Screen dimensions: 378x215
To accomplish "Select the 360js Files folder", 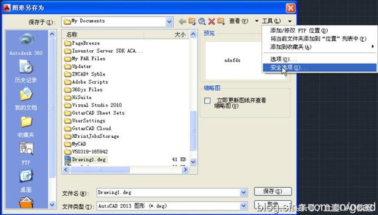I will [x=83, y=90].
